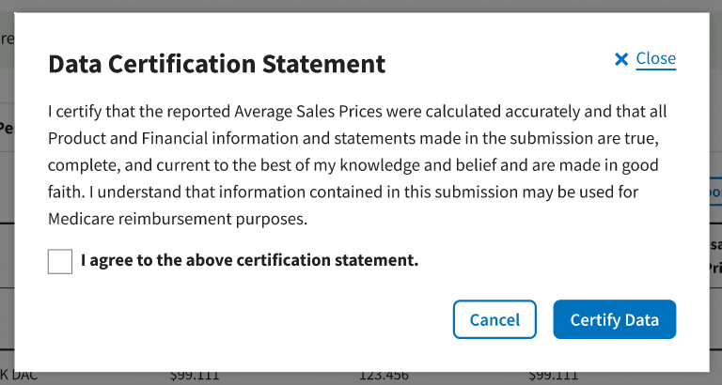Image resolution: width=722 pixels, height=385 pixels.
Task: Click the Data Certification Statement heading
Action: tap(216, 64)
